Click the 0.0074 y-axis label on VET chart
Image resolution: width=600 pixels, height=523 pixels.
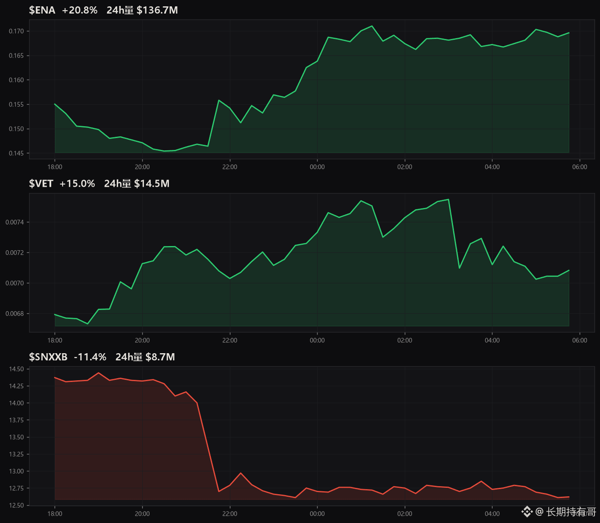click(x=14, y=222)
